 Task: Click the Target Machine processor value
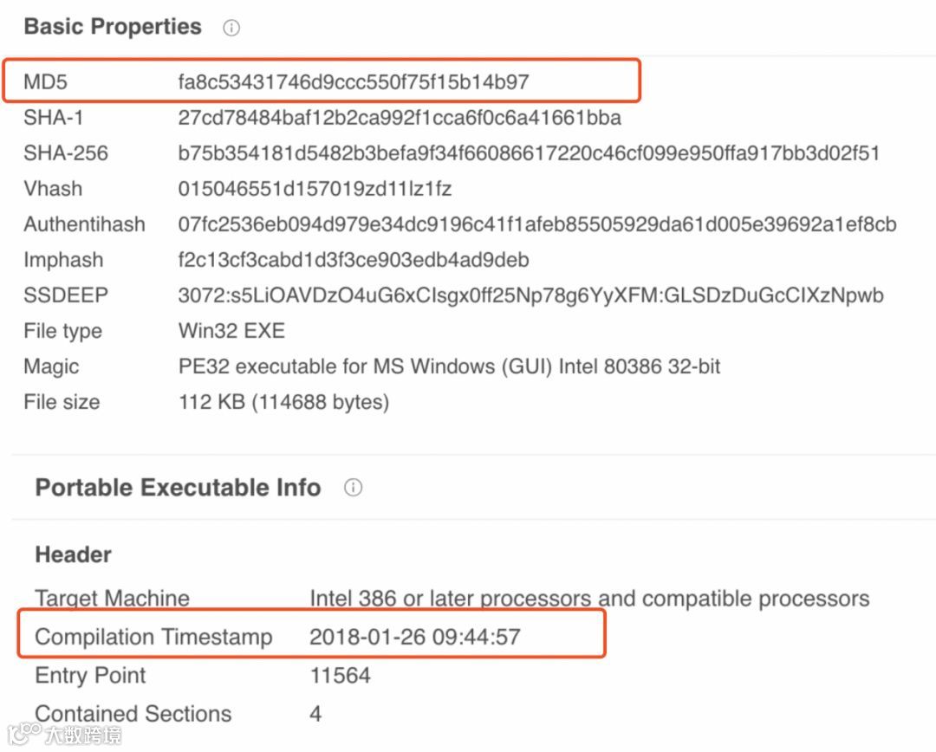point(589,598)
